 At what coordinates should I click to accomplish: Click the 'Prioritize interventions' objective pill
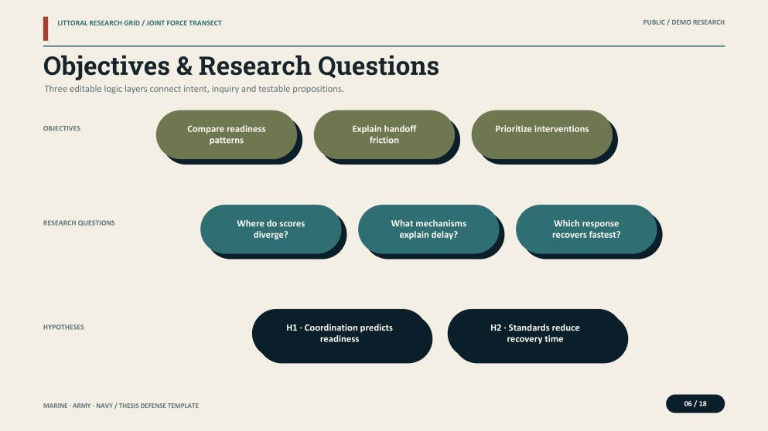541,134
